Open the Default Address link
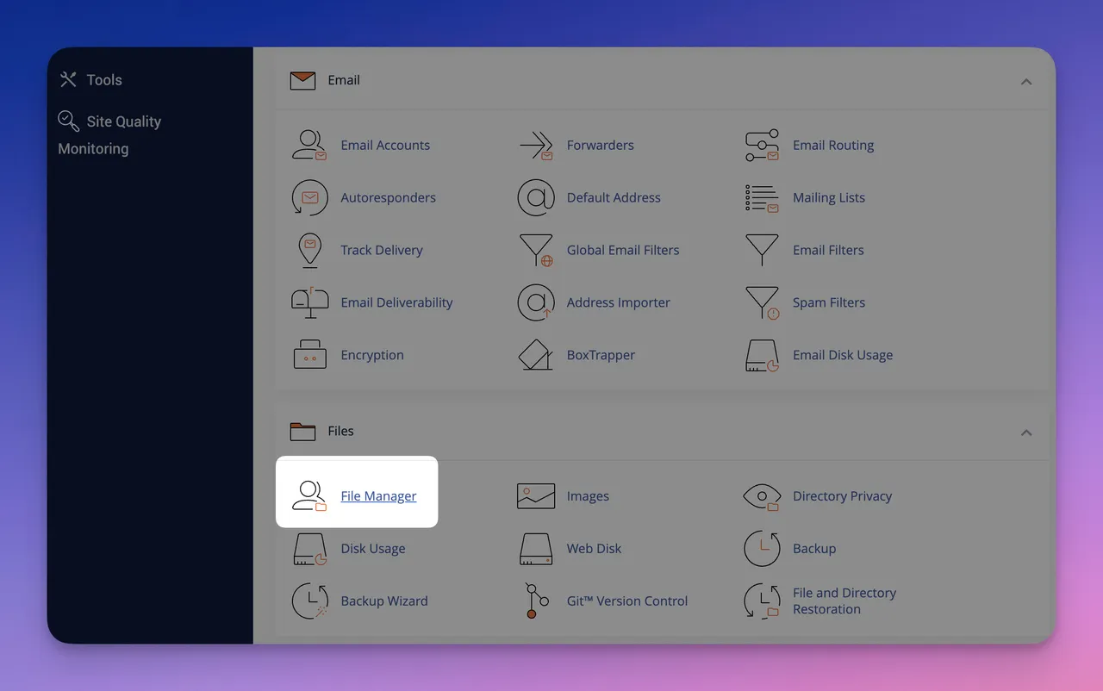1103x691 pixels. 614,198
